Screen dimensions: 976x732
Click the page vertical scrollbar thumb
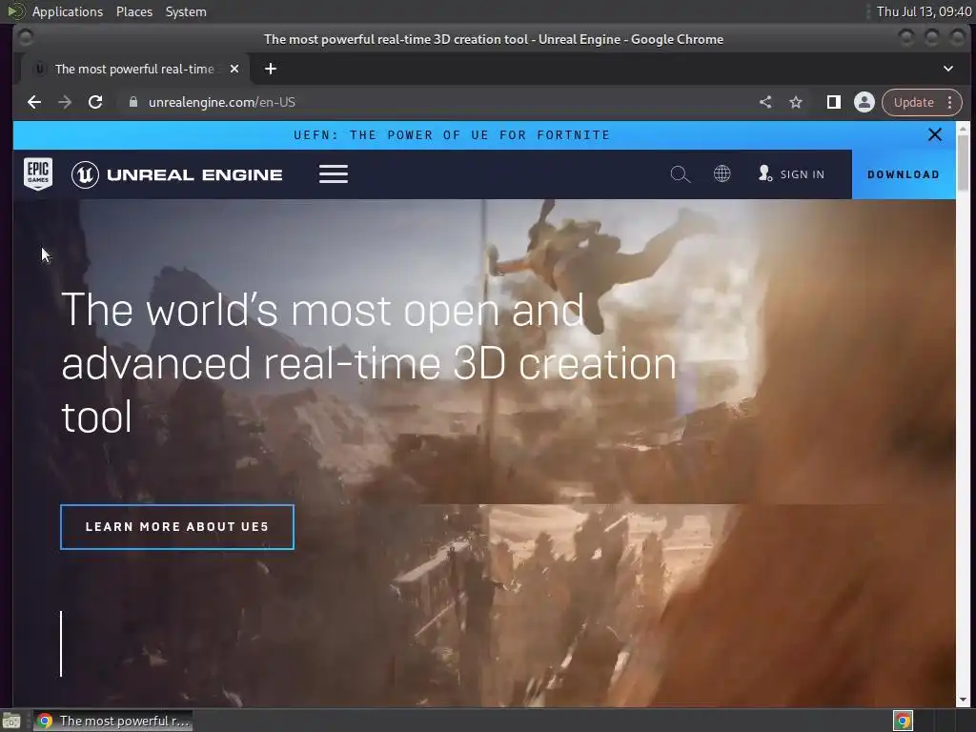coord(963,162)
